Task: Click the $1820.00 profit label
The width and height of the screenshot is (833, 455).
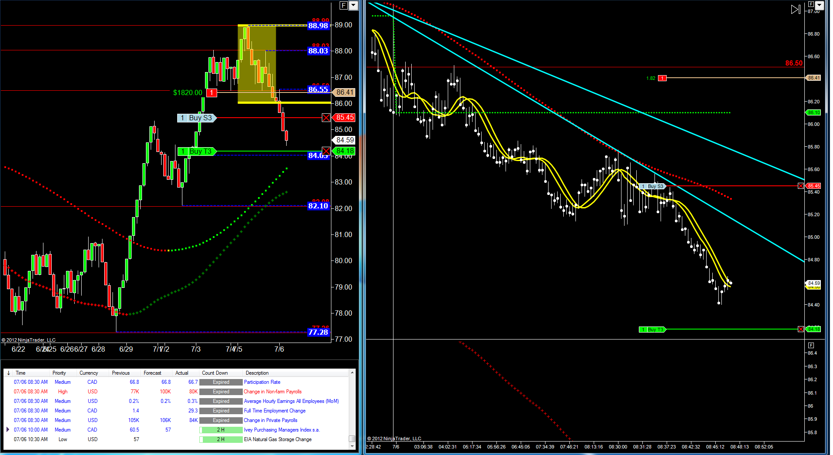Action: point(188,92)
